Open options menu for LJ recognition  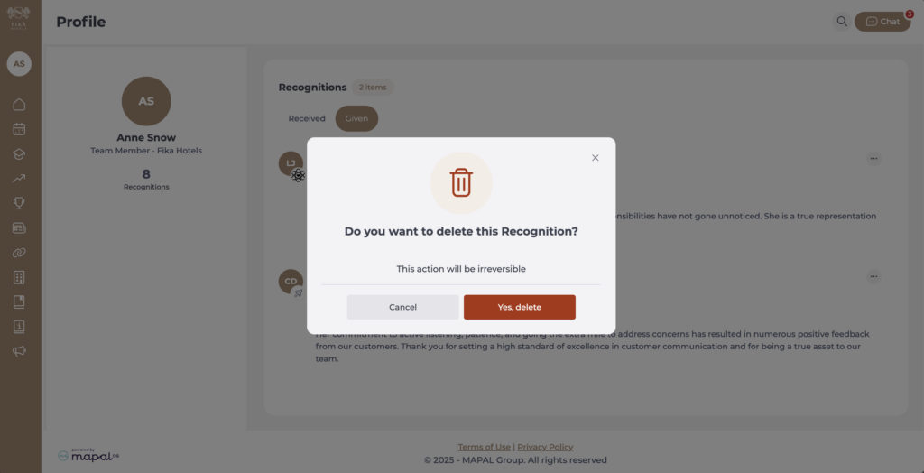873,159
